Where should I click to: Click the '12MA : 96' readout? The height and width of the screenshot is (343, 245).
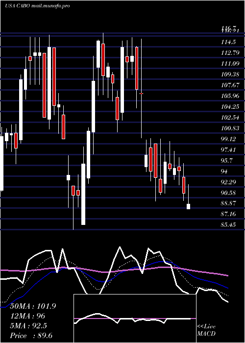[x=27, y=316]
